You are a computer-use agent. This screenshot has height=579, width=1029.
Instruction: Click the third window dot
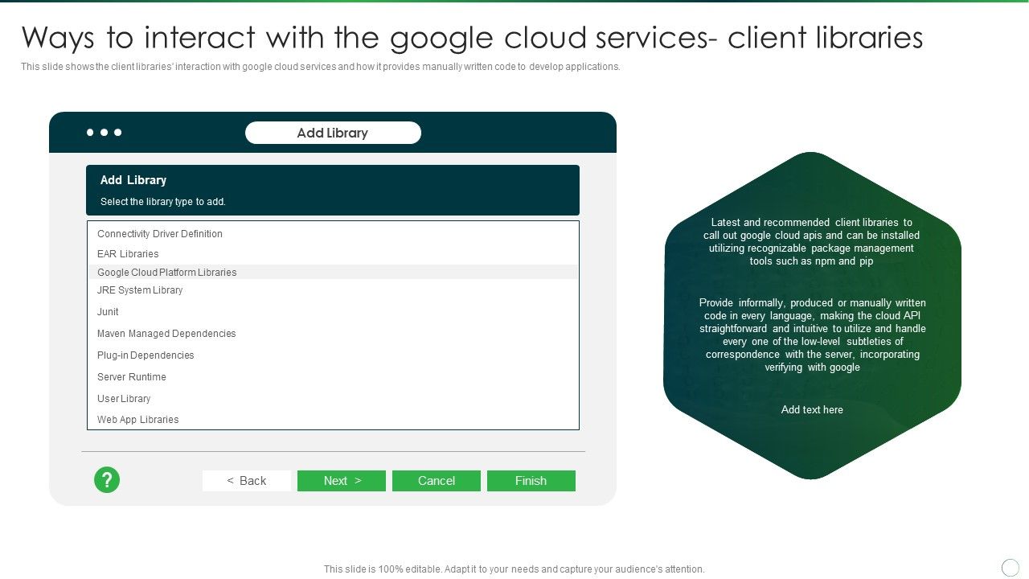118,132
